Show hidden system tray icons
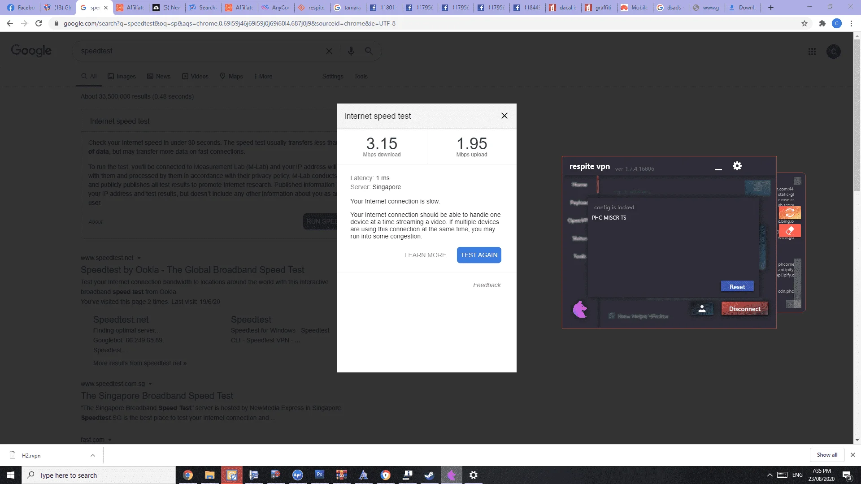The height and width of the screenshot is (484, 861). pyautogui.click(x=770, y=475)
